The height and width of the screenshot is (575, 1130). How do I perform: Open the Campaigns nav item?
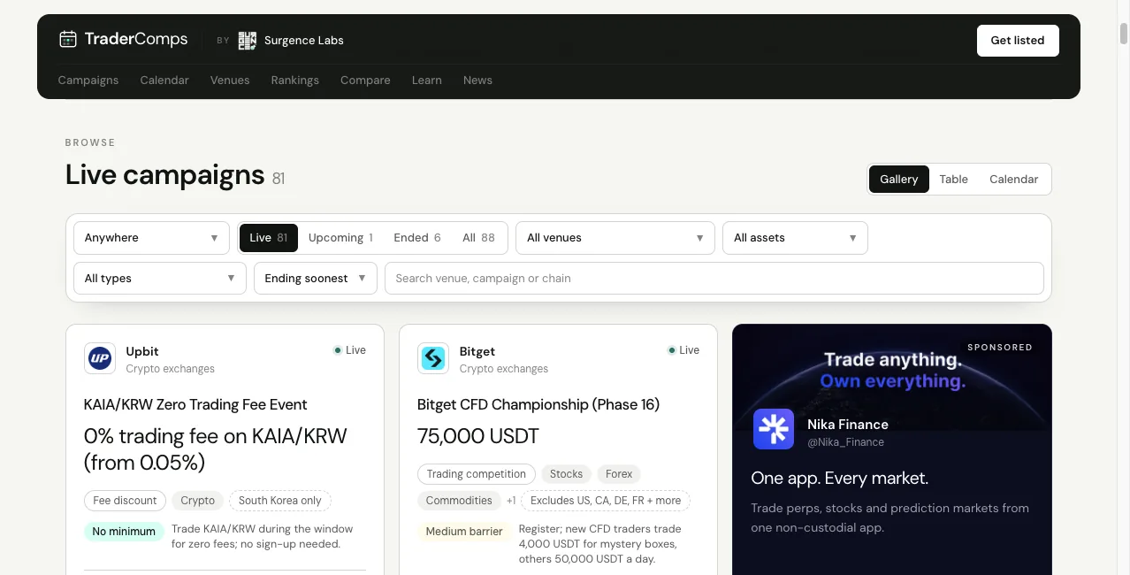pos(88,80)
